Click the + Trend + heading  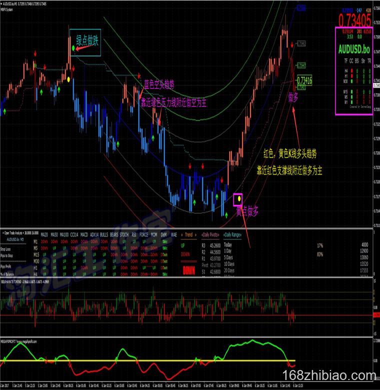189,234
